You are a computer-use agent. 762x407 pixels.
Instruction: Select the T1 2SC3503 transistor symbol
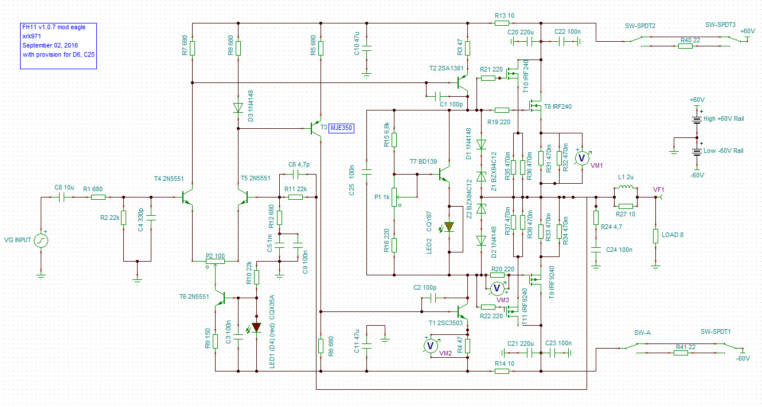[x=463, y=311]
